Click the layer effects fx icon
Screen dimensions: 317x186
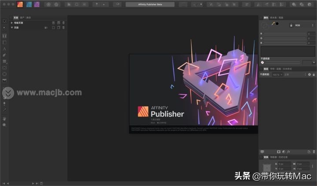click(x=288, y=152)
